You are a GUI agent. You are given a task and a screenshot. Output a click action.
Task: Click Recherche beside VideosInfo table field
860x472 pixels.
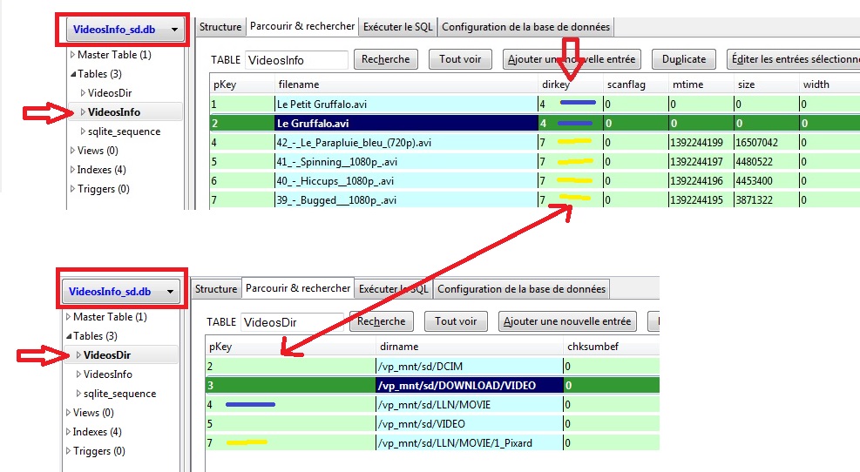tap(386, 60)
